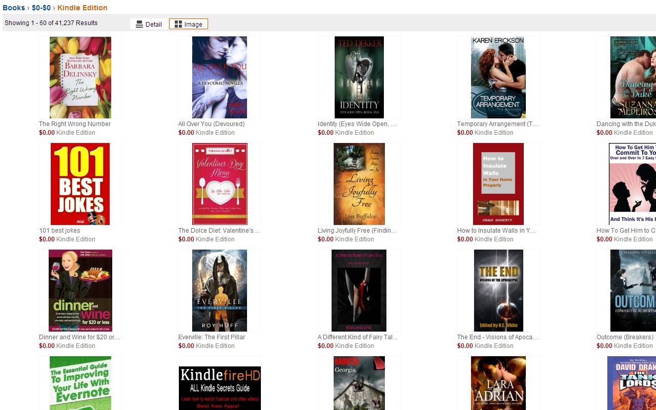Open Kindle Fire HD Secrets Guide cover
The width and height of the screenshot is (656, 410).
(219, 388)
